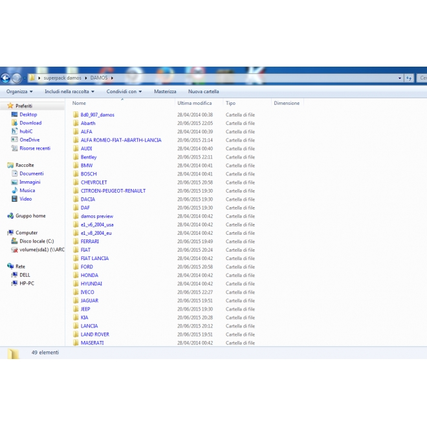The height and width of the screenshot is (427, 427).
Task: Click the Forward navigation arrow button
Action: [17, 78]
